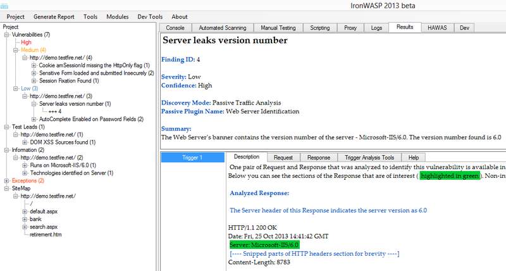
Task: Open the Modules menu
Action: [x=117, y=16]
